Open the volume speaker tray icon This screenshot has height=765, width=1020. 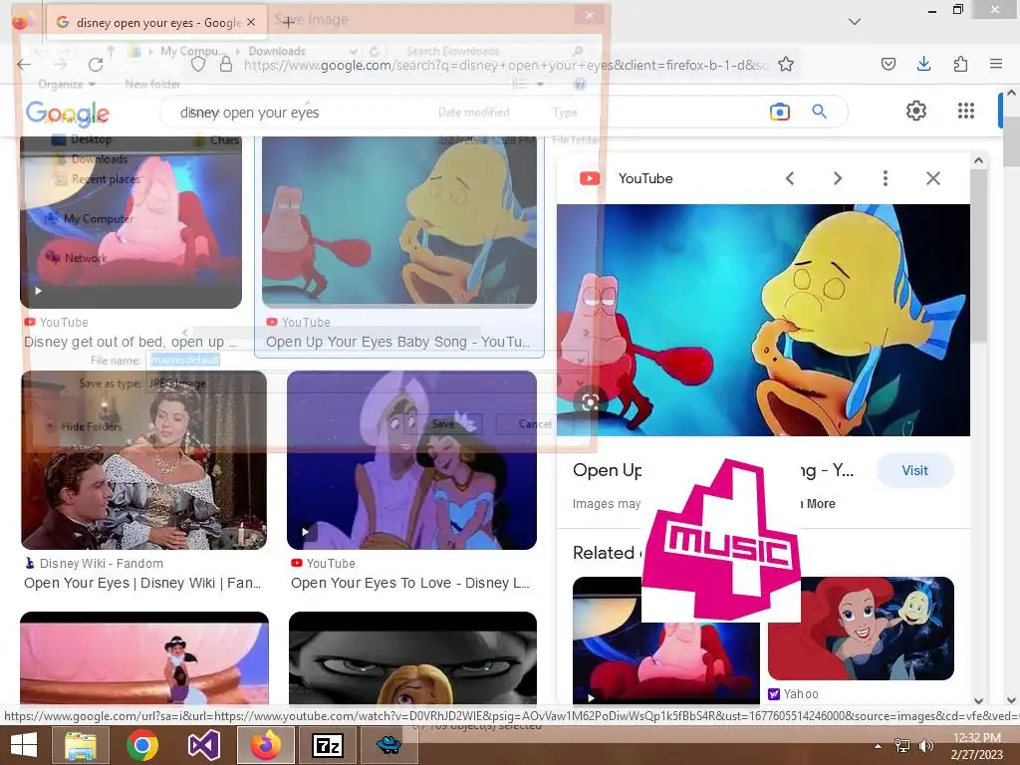pos(925,745)
